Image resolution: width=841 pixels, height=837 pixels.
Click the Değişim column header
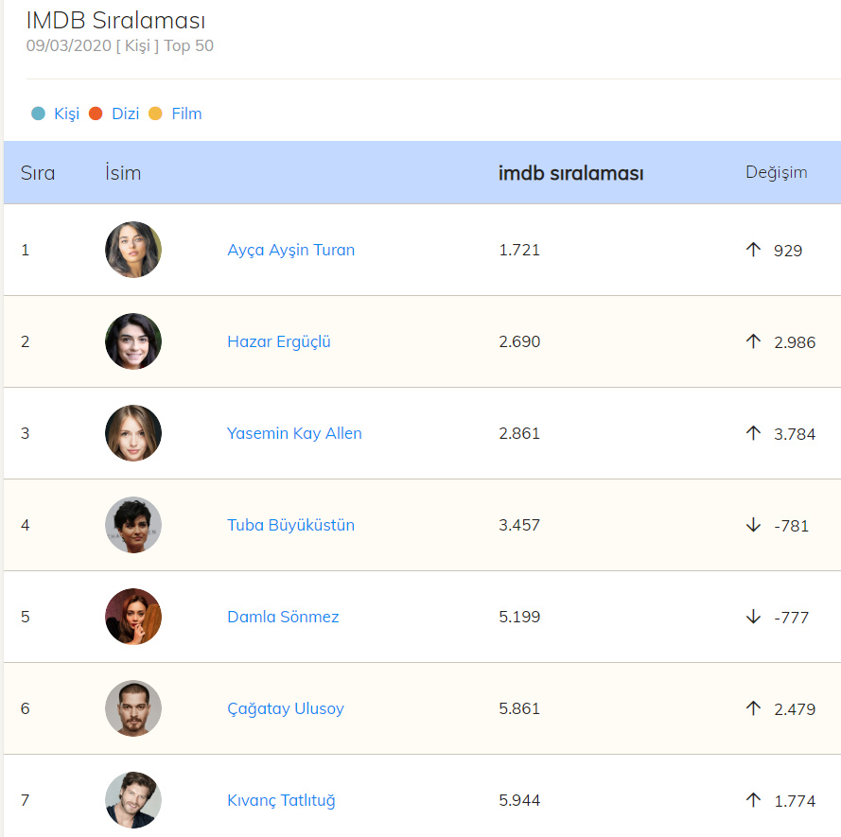(x=776, y=172)
